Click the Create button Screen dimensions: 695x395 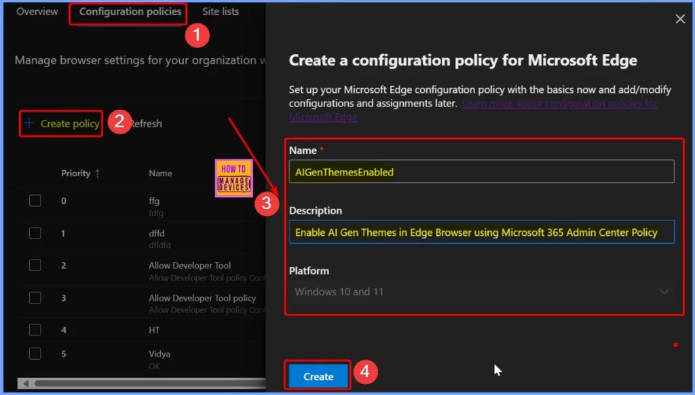pos(318,377)
